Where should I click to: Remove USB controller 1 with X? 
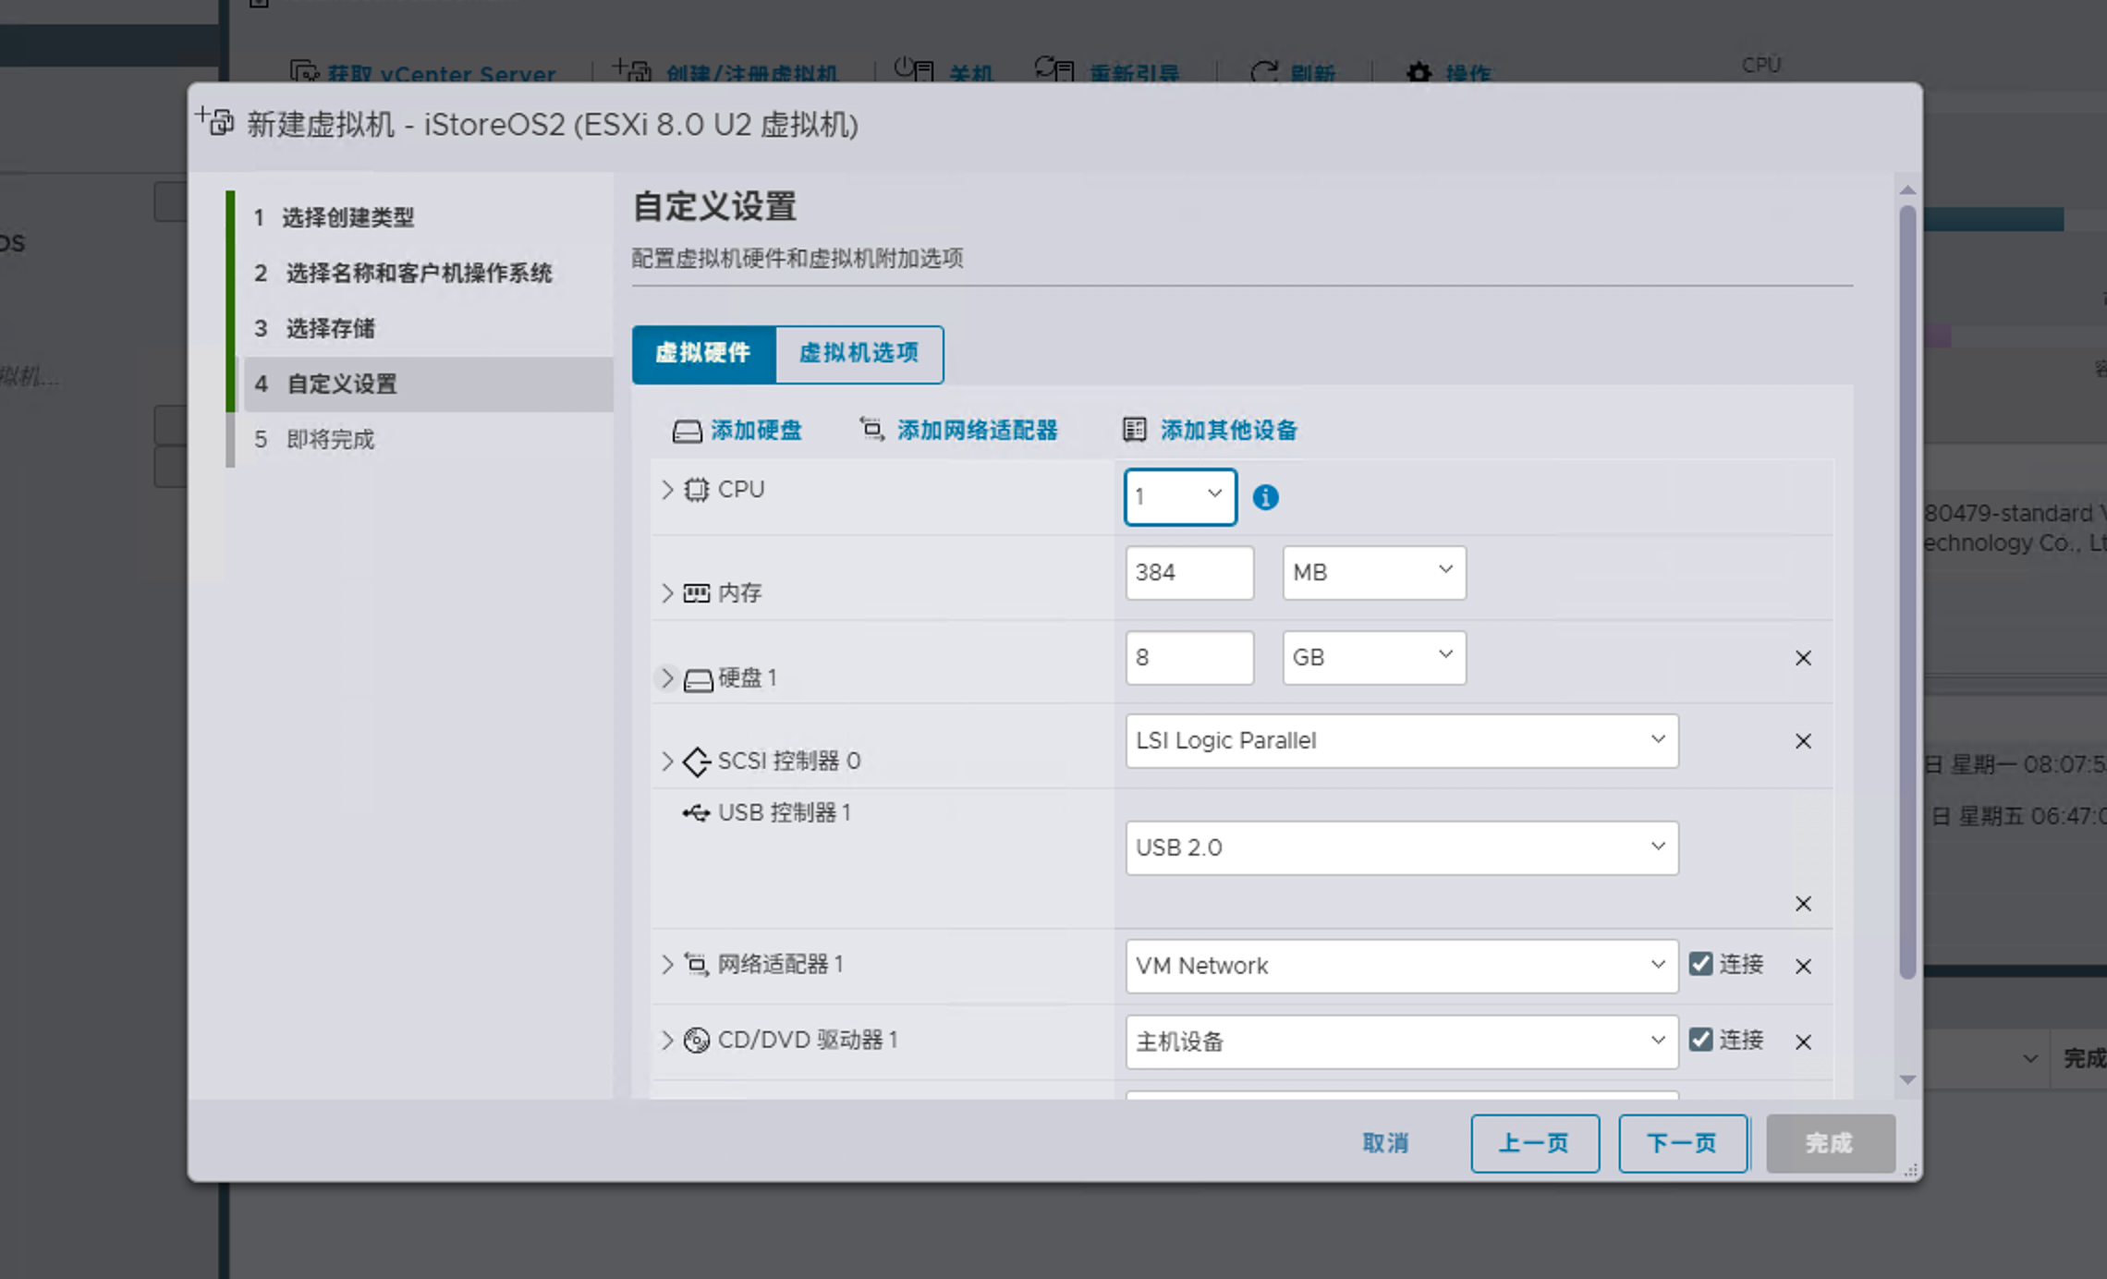pyautogui.click(x=1802, y=904)
